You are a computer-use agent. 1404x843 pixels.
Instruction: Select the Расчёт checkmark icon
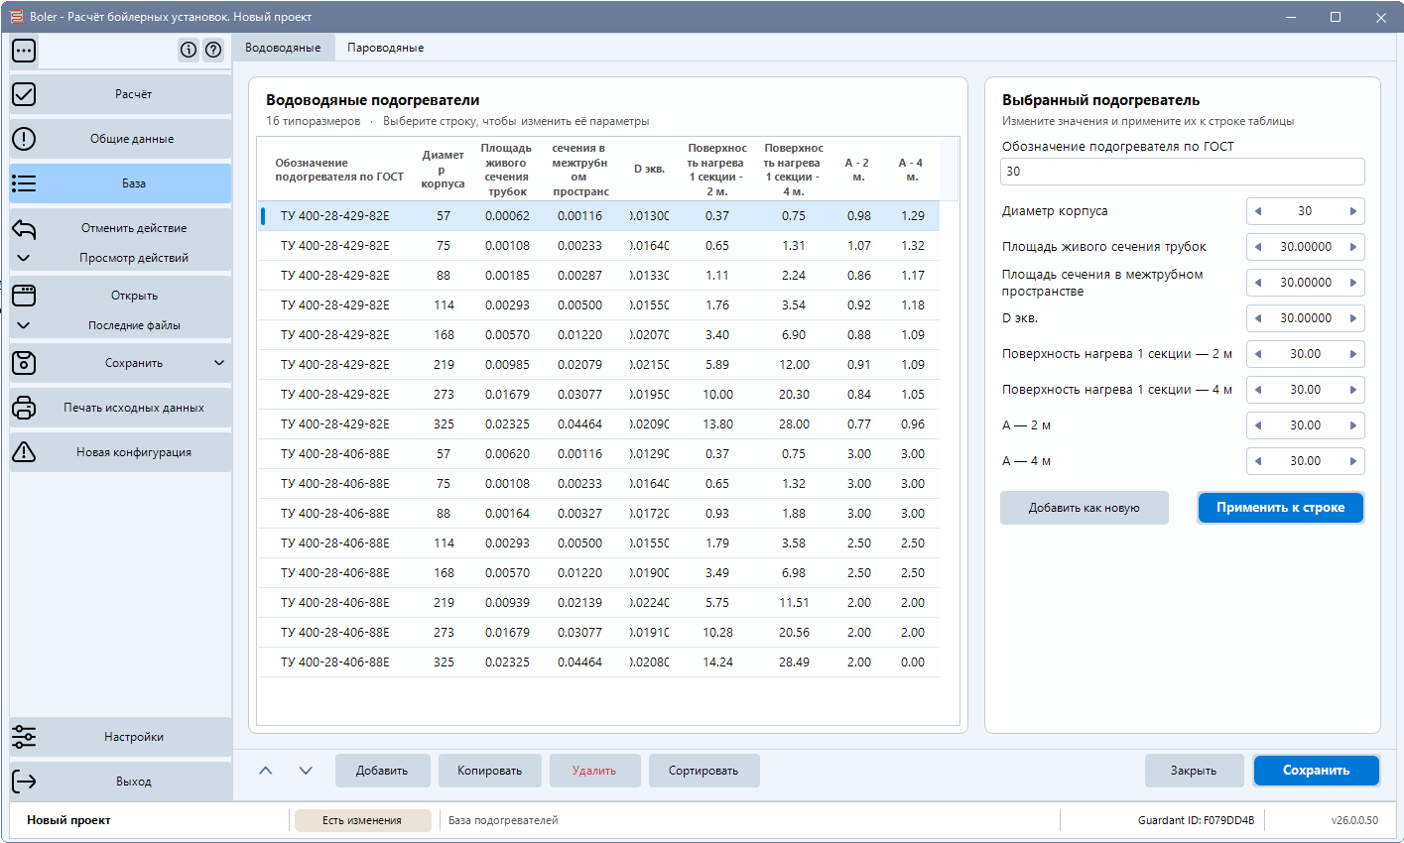pos(24,94)
